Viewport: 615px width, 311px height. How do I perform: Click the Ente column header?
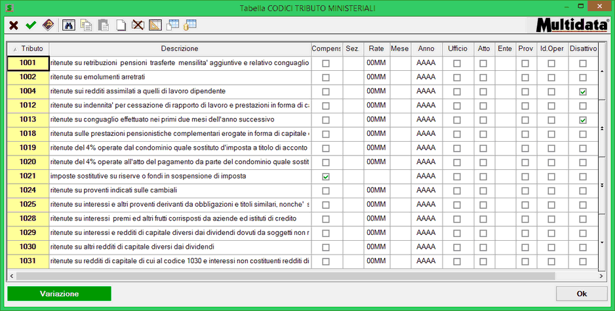(505, 49)
